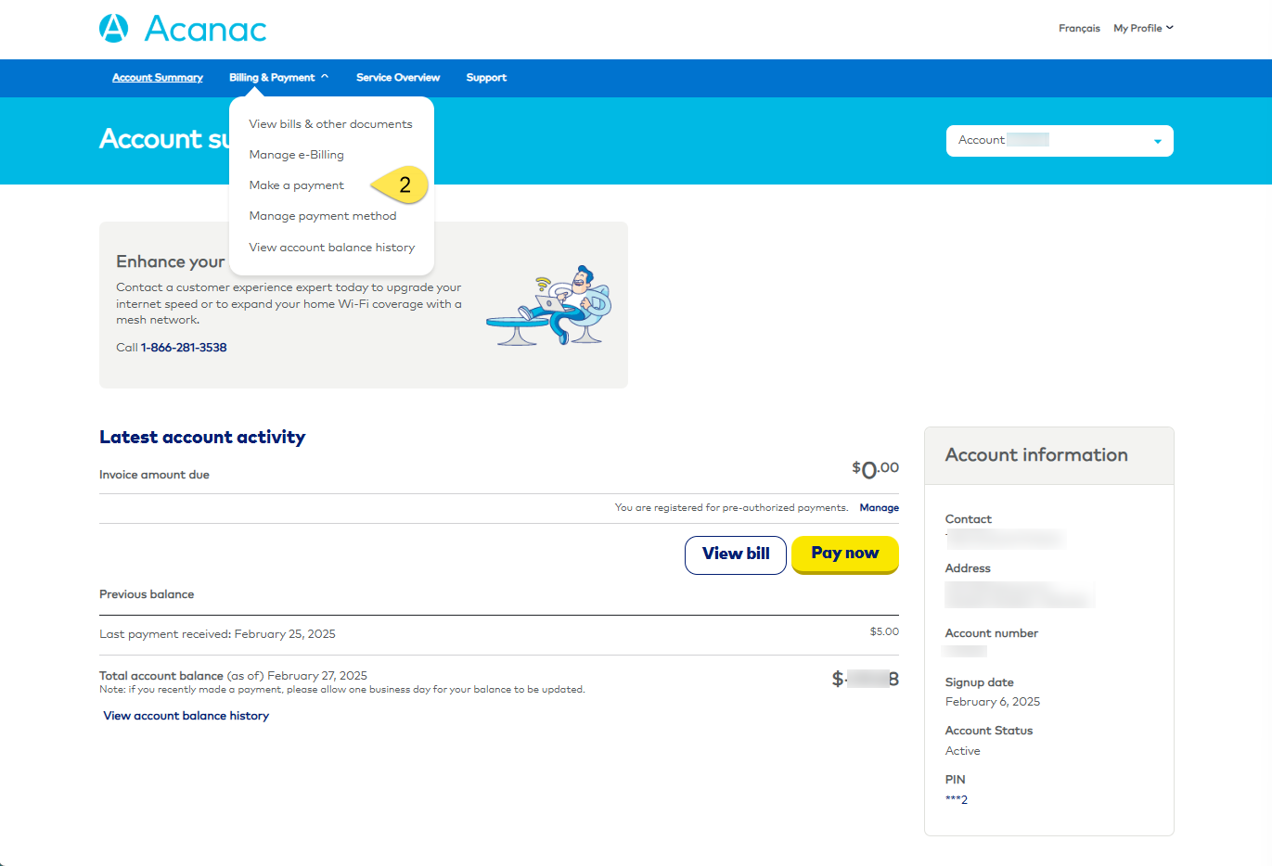The width and height of the screenshot is (1272, 866).
Task: Switch language to Français
Action: pyautogui.click(x=1079, y=28)
